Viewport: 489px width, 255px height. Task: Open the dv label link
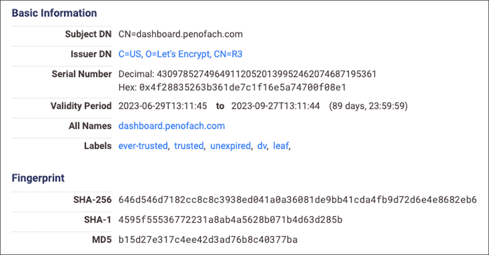click(x=261, y=146)
